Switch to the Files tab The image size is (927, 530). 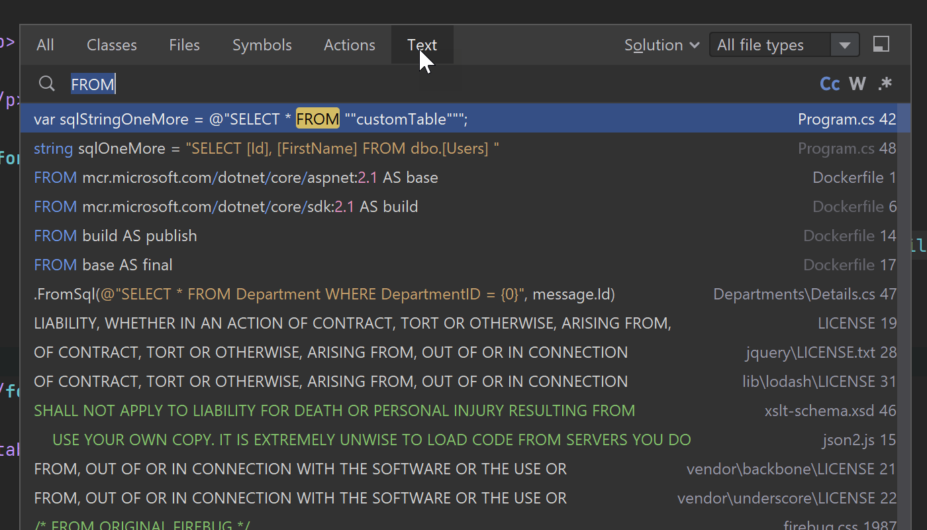[184, 45]
